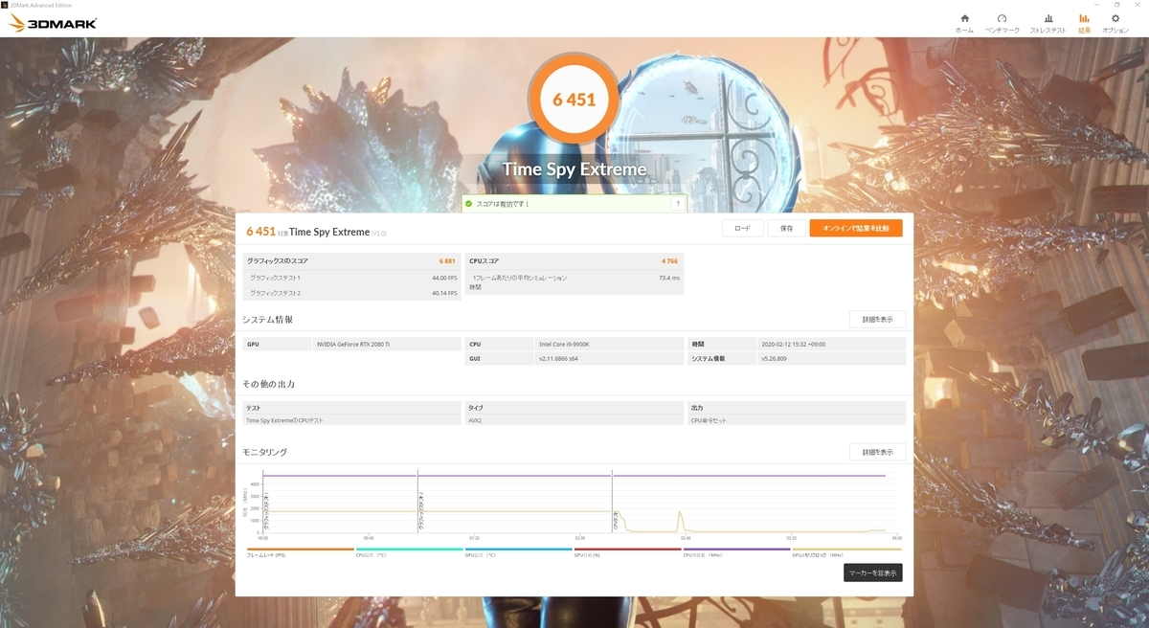1149x628 pixels.
Task: Toggle CPU温度 (°C) graph legend
Action: 409,552
